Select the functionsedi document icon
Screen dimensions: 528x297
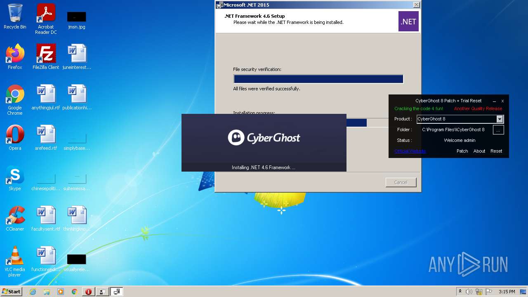[x=46, y=259]
